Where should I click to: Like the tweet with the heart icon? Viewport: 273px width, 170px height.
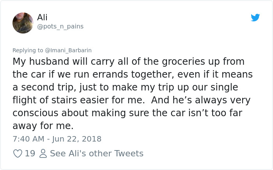pos(18,154)
